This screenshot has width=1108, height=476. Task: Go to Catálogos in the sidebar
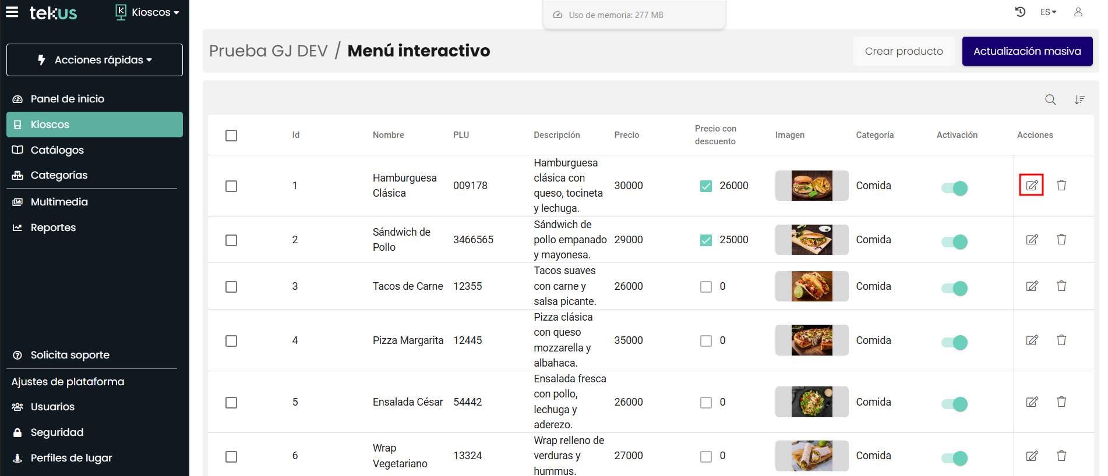coord(57,150)
